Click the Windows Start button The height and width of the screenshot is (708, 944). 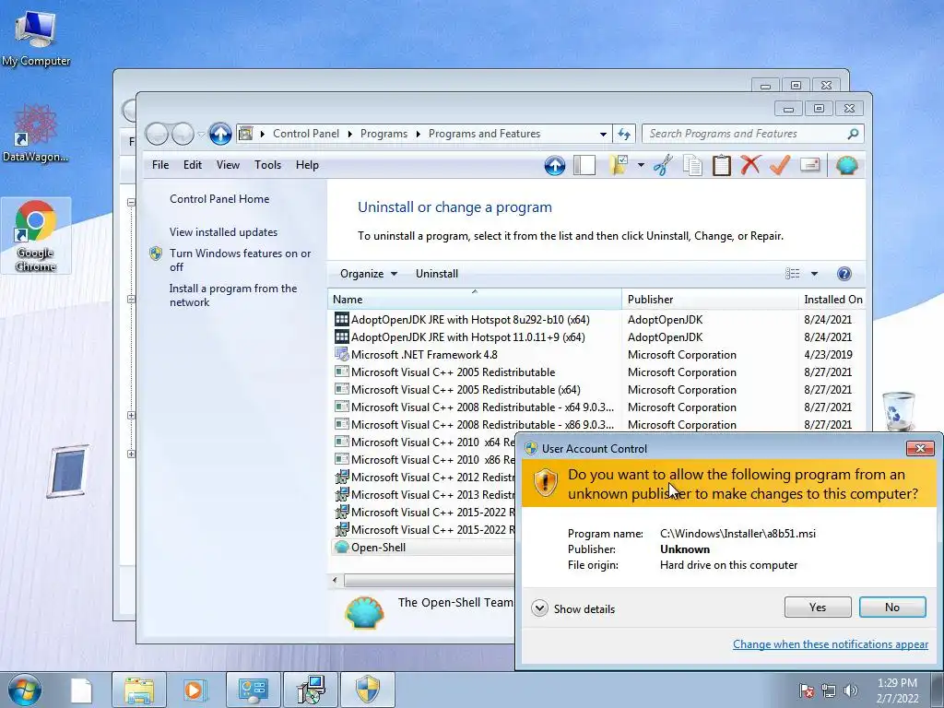24,690
